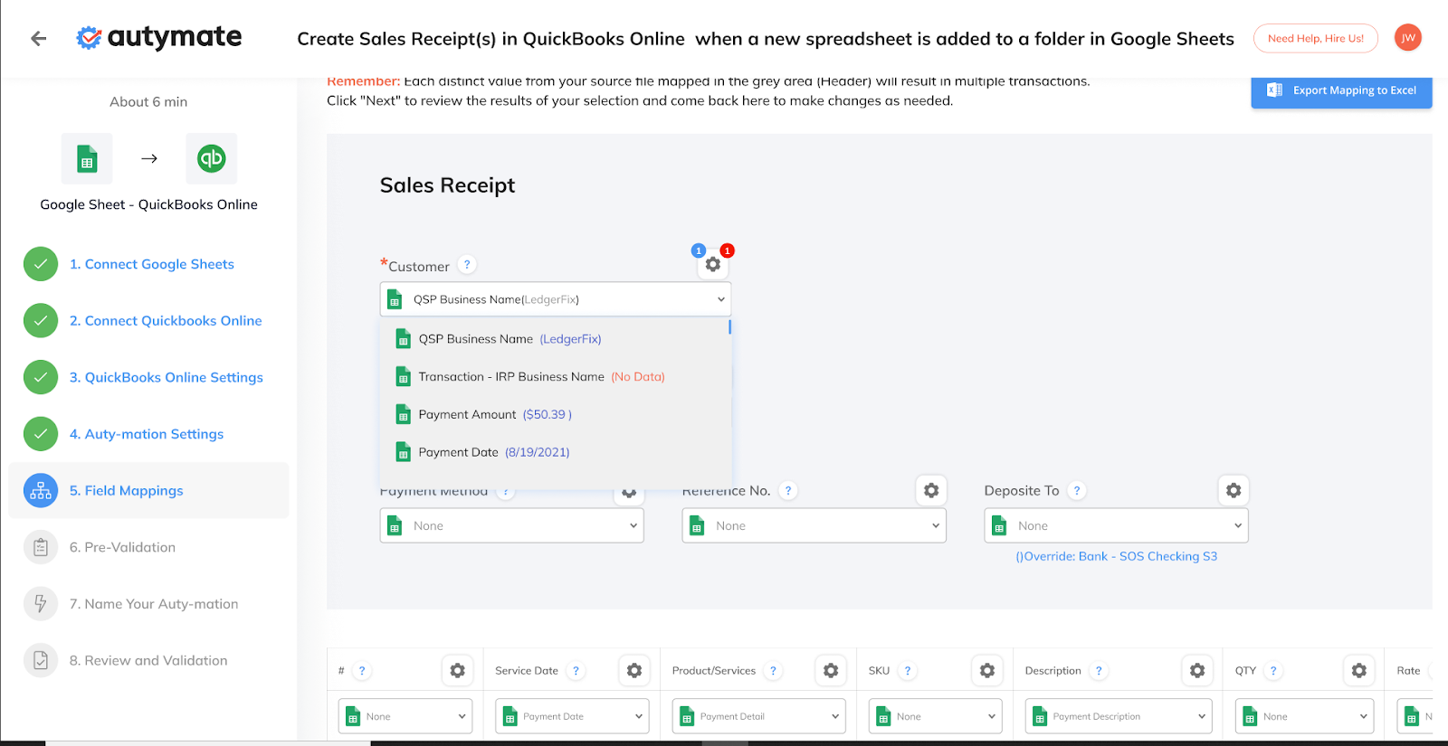Click the Reference No. help icon
1448x746 pixels.
point(788,491)
